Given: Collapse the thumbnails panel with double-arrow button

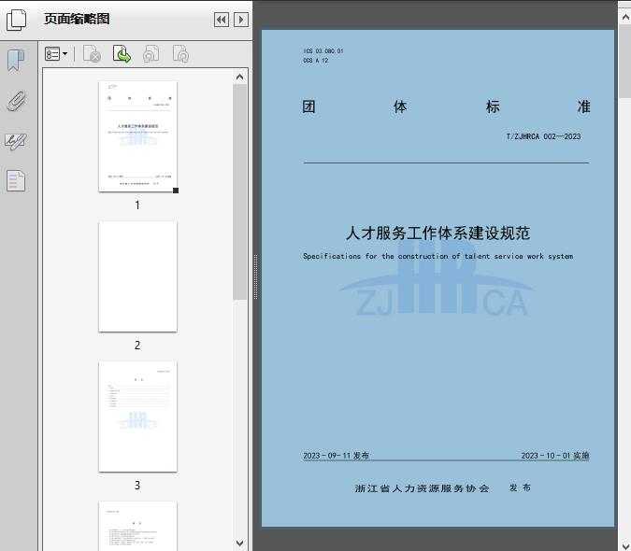Looking at the screenshot, I should [222, 20].
